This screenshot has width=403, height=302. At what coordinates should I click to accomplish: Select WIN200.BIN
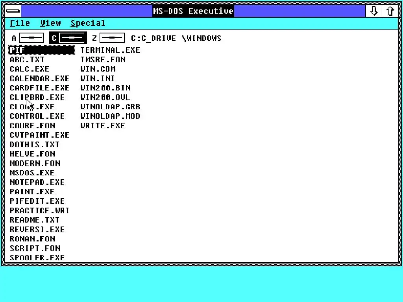click(105, 88)
